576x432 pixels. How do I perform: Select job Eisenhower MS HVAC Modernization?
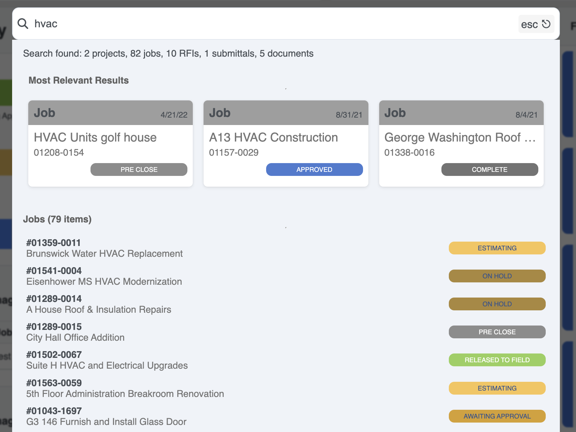104,281
